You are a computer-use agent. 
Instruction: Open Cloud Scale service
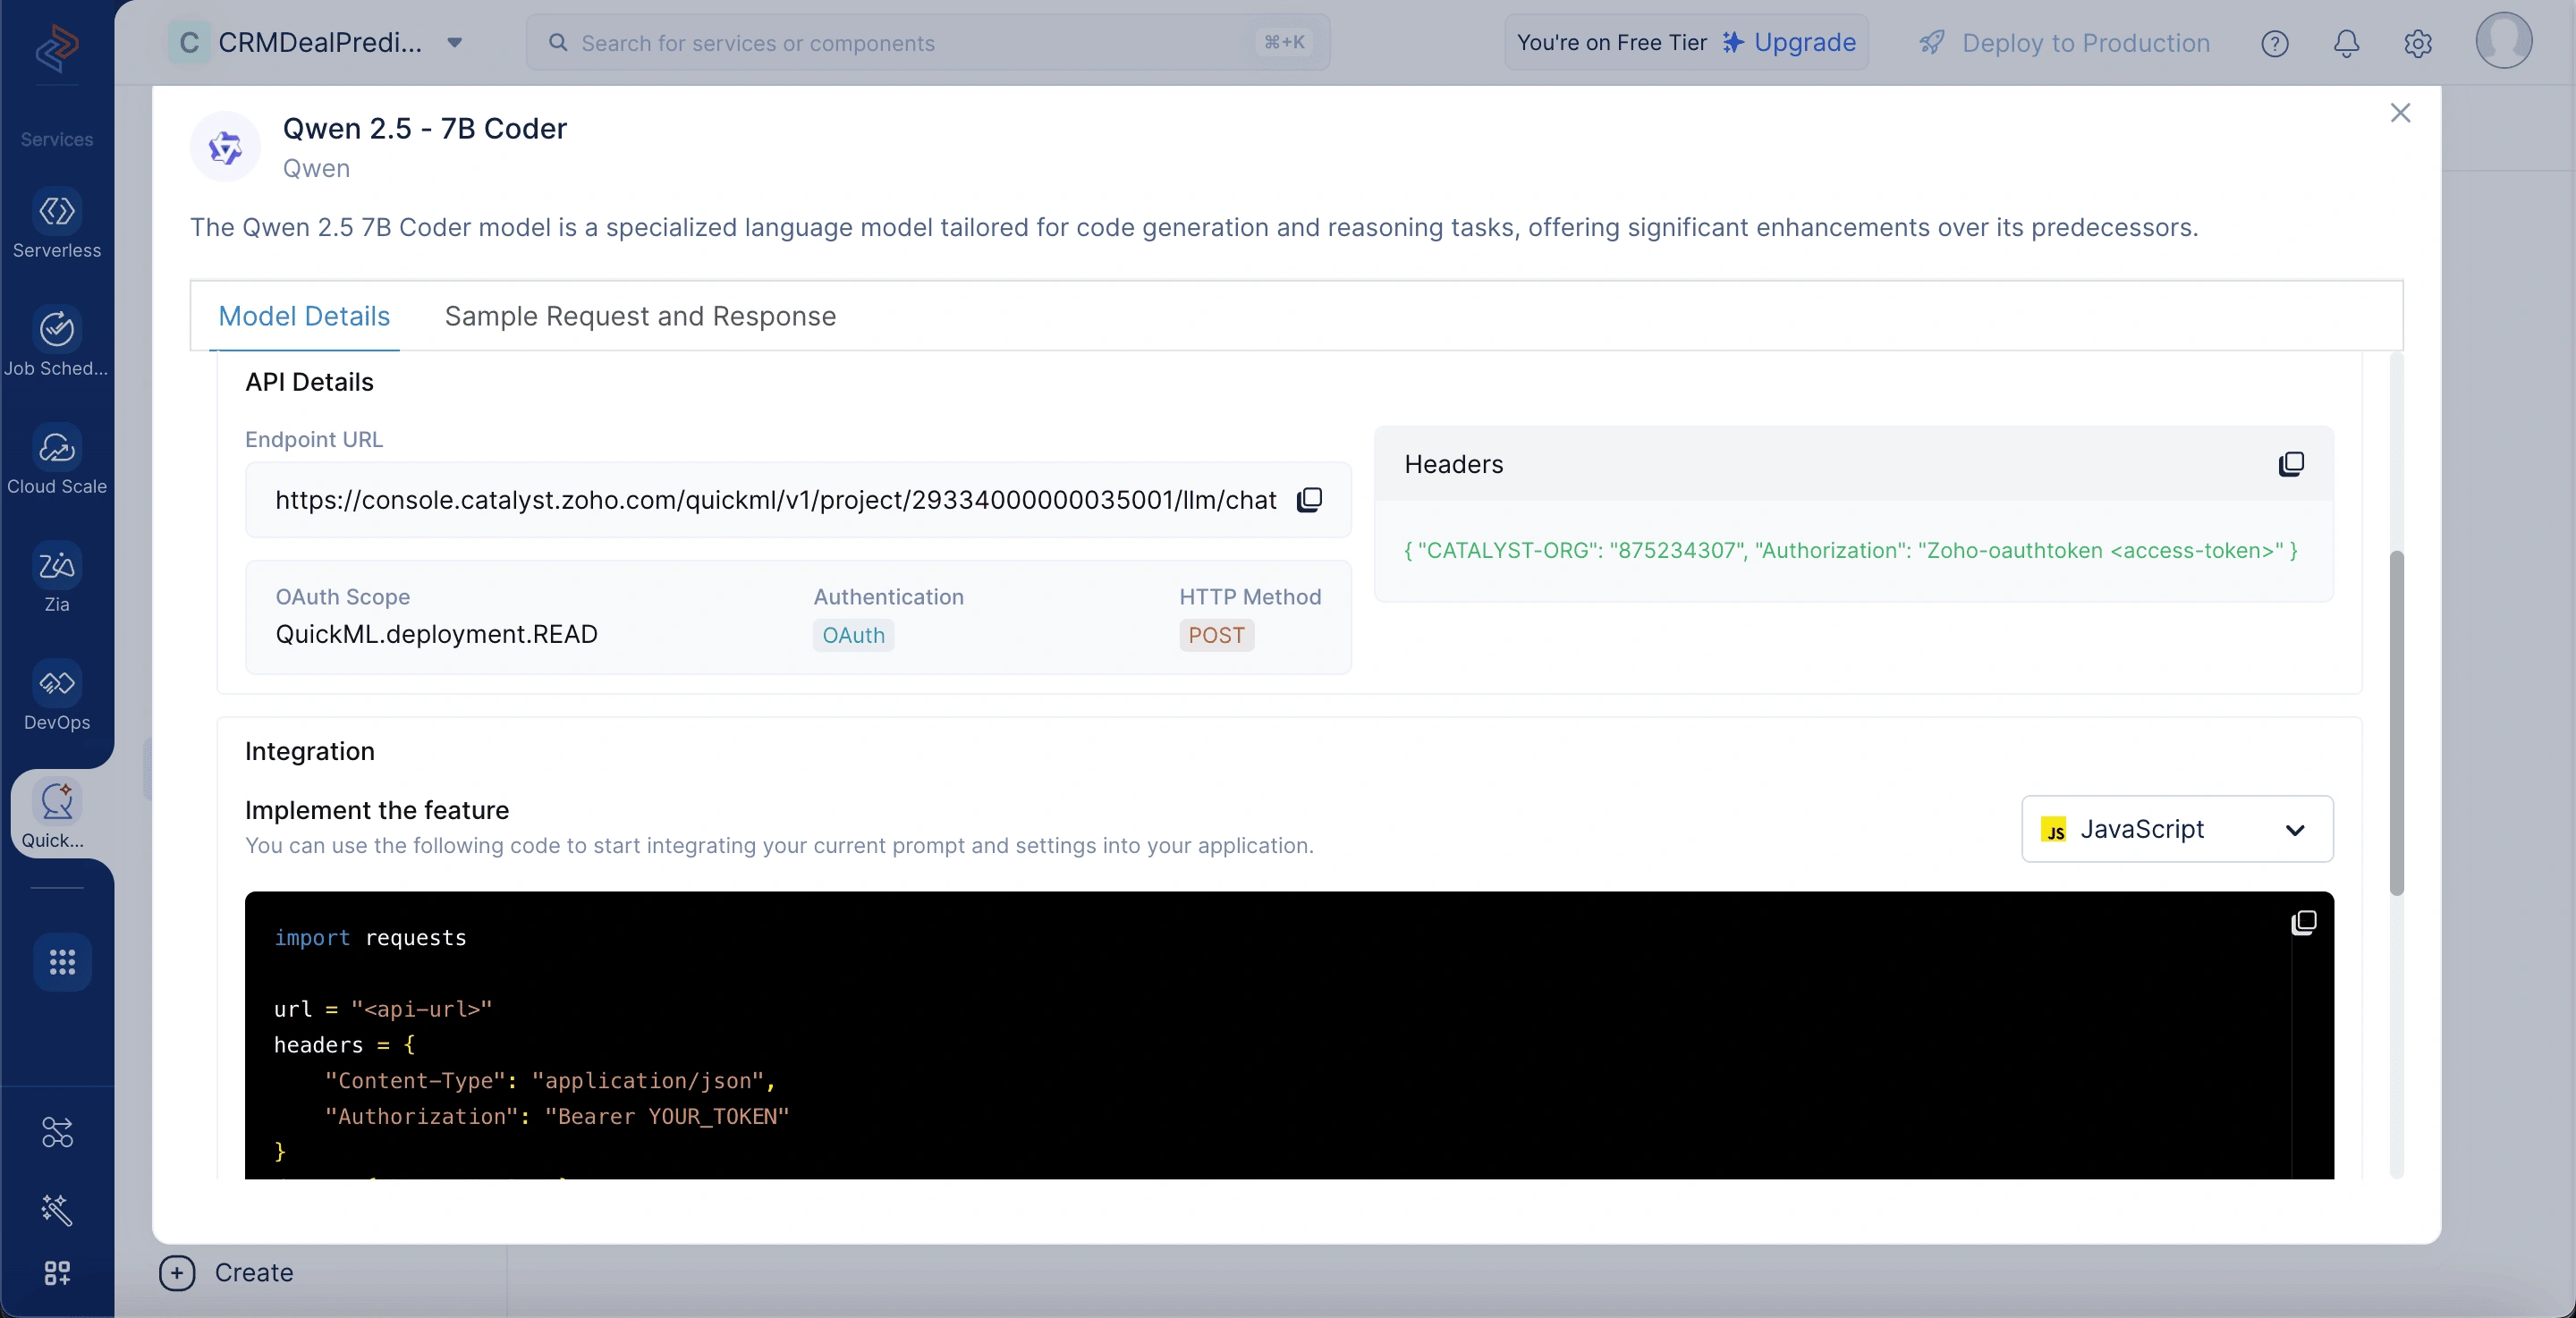point(57,461)
